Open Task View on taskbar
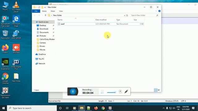Screen dimensions: 198x111 [67, 108]
